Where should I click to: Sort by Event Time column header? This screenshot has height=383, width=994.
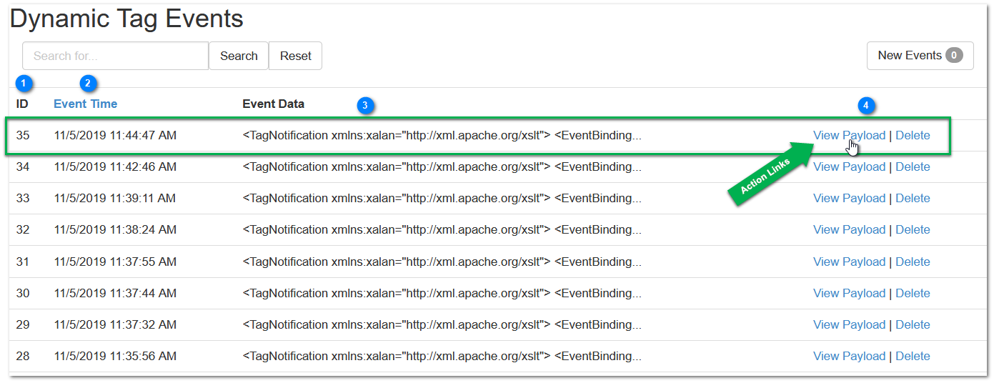point(86,104)
